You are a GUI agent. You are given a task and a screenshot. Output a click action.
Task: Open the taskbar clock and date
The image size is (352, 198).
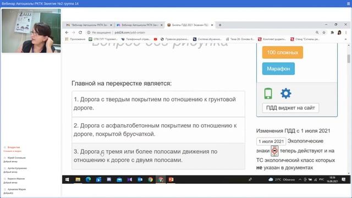332,179
